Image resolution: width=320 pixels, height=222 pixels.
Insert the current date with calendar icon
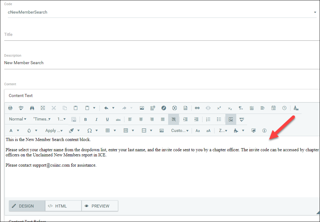coord(274,108)
